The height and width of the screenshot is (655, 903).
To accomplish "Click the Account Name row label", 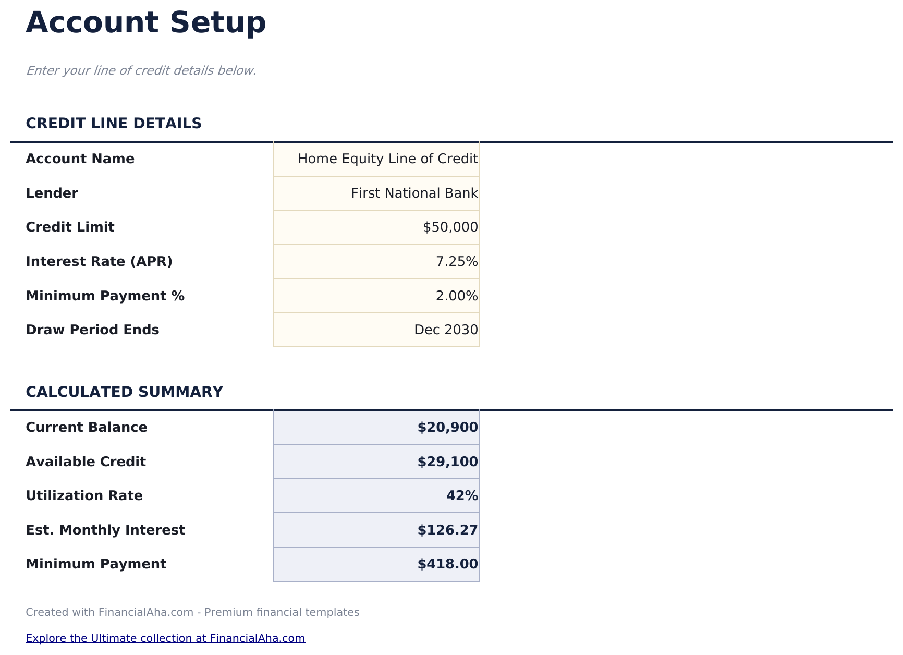I will click(80, 159).
